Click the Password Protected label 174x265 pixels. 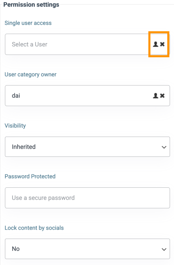click(30, 176)
